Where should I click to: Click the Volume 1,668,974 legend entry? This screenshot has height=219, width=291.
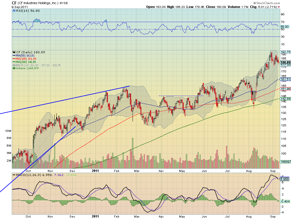pos(27,68)
